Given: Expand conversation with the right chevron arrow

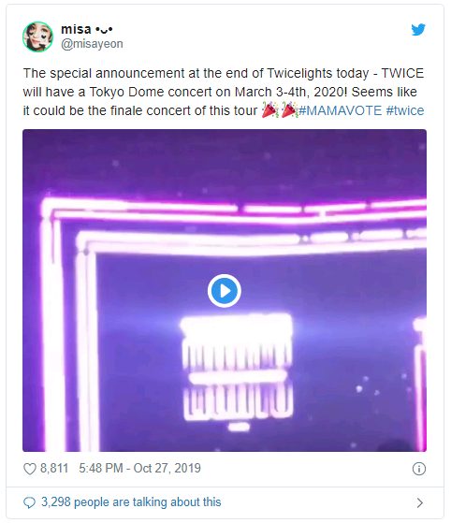Looking at the screenshot, I should coord(420,502).
